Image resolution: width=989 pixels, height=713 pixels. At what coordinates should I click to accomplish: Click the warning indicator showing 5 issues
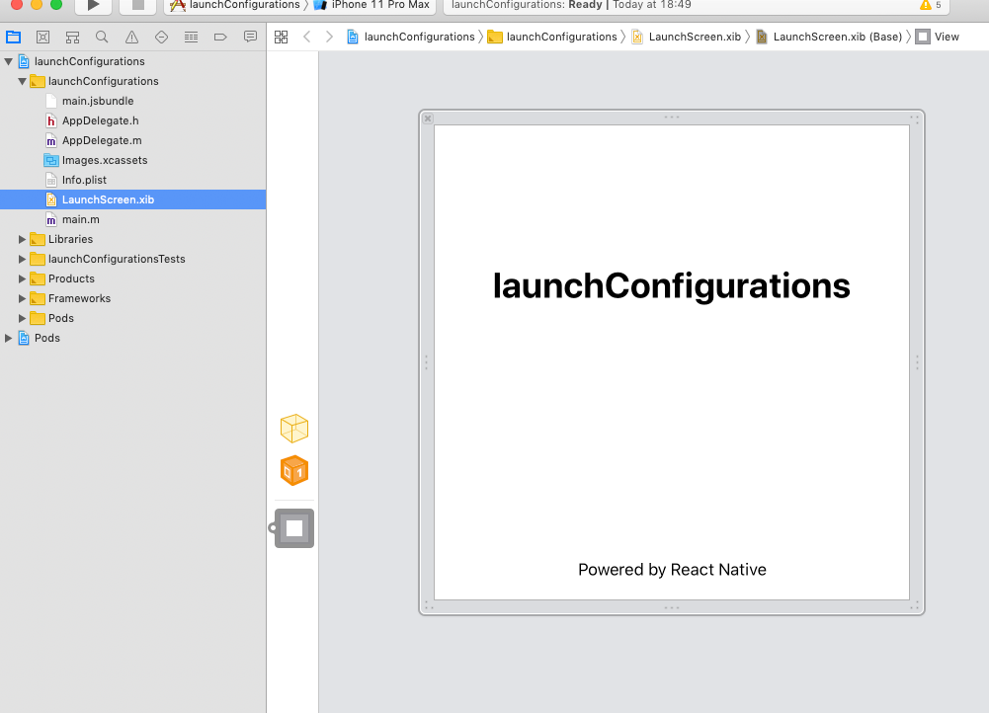click(931, 5)
